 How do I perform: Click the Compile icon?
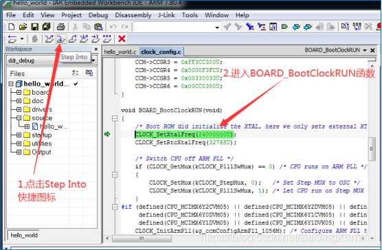pos(345,27)
